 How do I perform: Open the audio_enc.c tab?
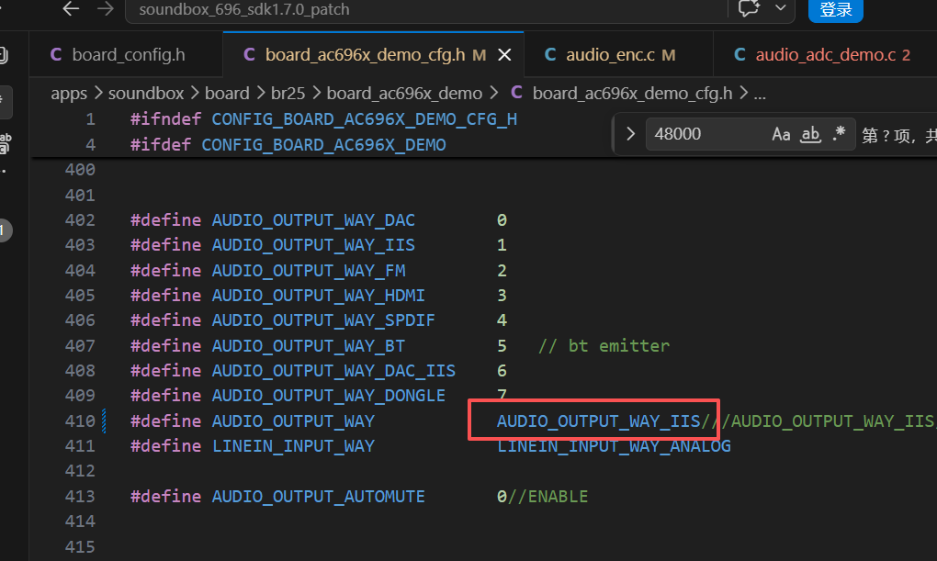coord(618,55)
